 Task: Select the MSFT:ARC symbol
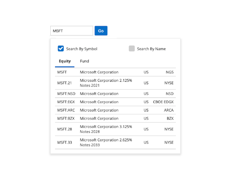tap(66, 110)
